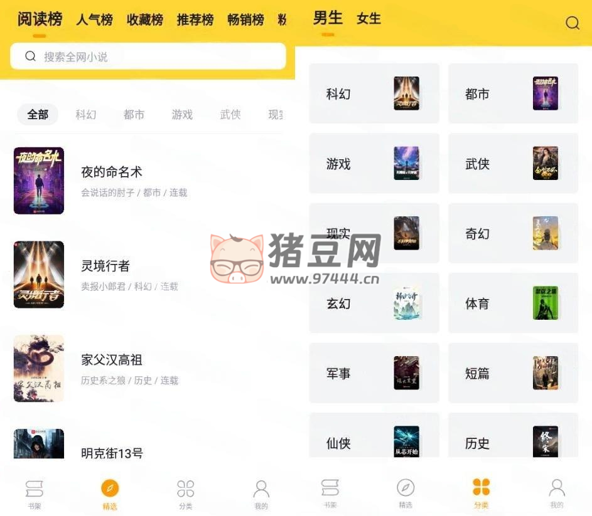Select the 武侠 genre filter under search bar

coord(230,115)
